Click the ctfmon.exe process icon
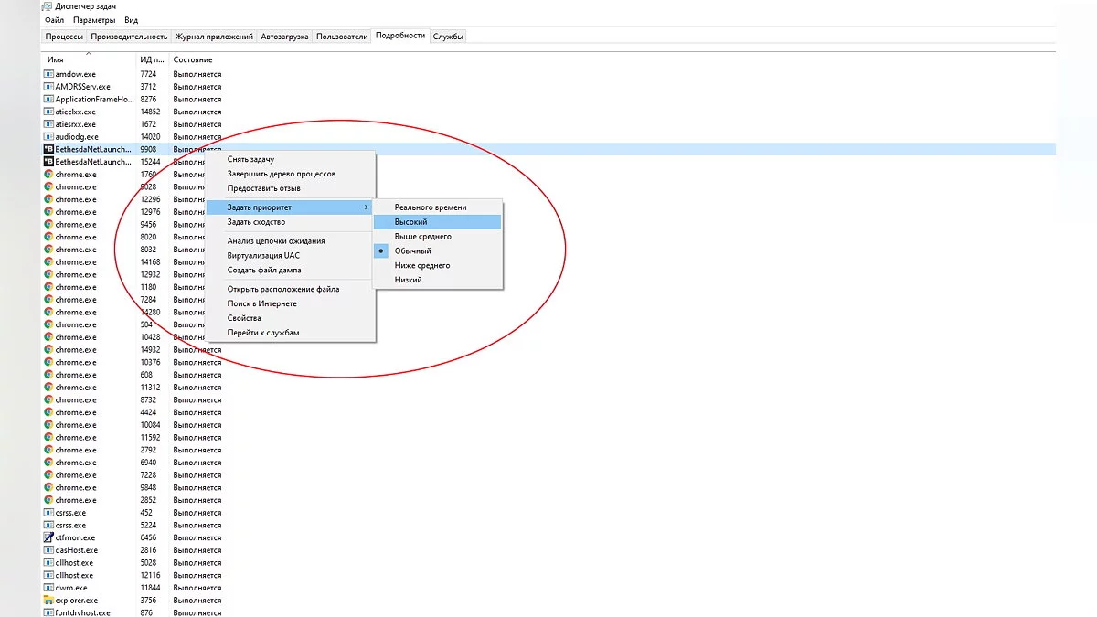Viewport: 1097px width, 617px height. [x=48, y=537]
